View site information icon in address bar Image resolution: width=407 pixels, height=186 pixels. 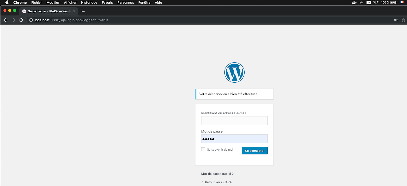pos(31,20)
